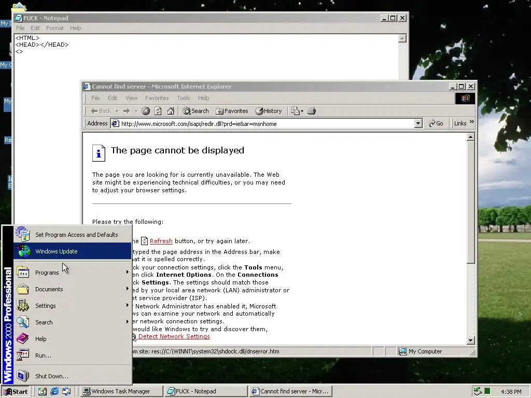Open Help menu in Notepad window
This screenshot has width=531, height=398.
point(76,28)
